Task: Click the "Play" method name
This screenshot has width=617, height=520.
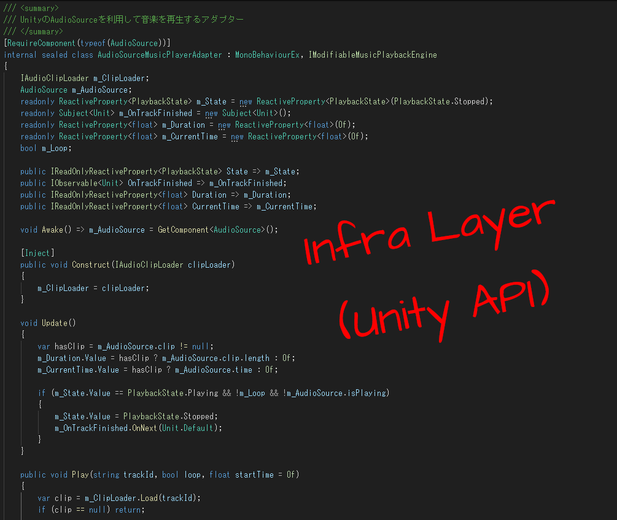Action: [x=80, y=475]
